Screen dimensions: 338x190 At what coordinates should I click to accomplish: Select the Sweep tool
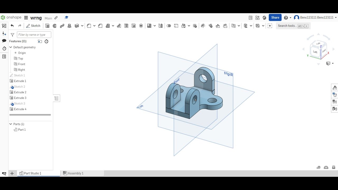click(x=62, y=26)
